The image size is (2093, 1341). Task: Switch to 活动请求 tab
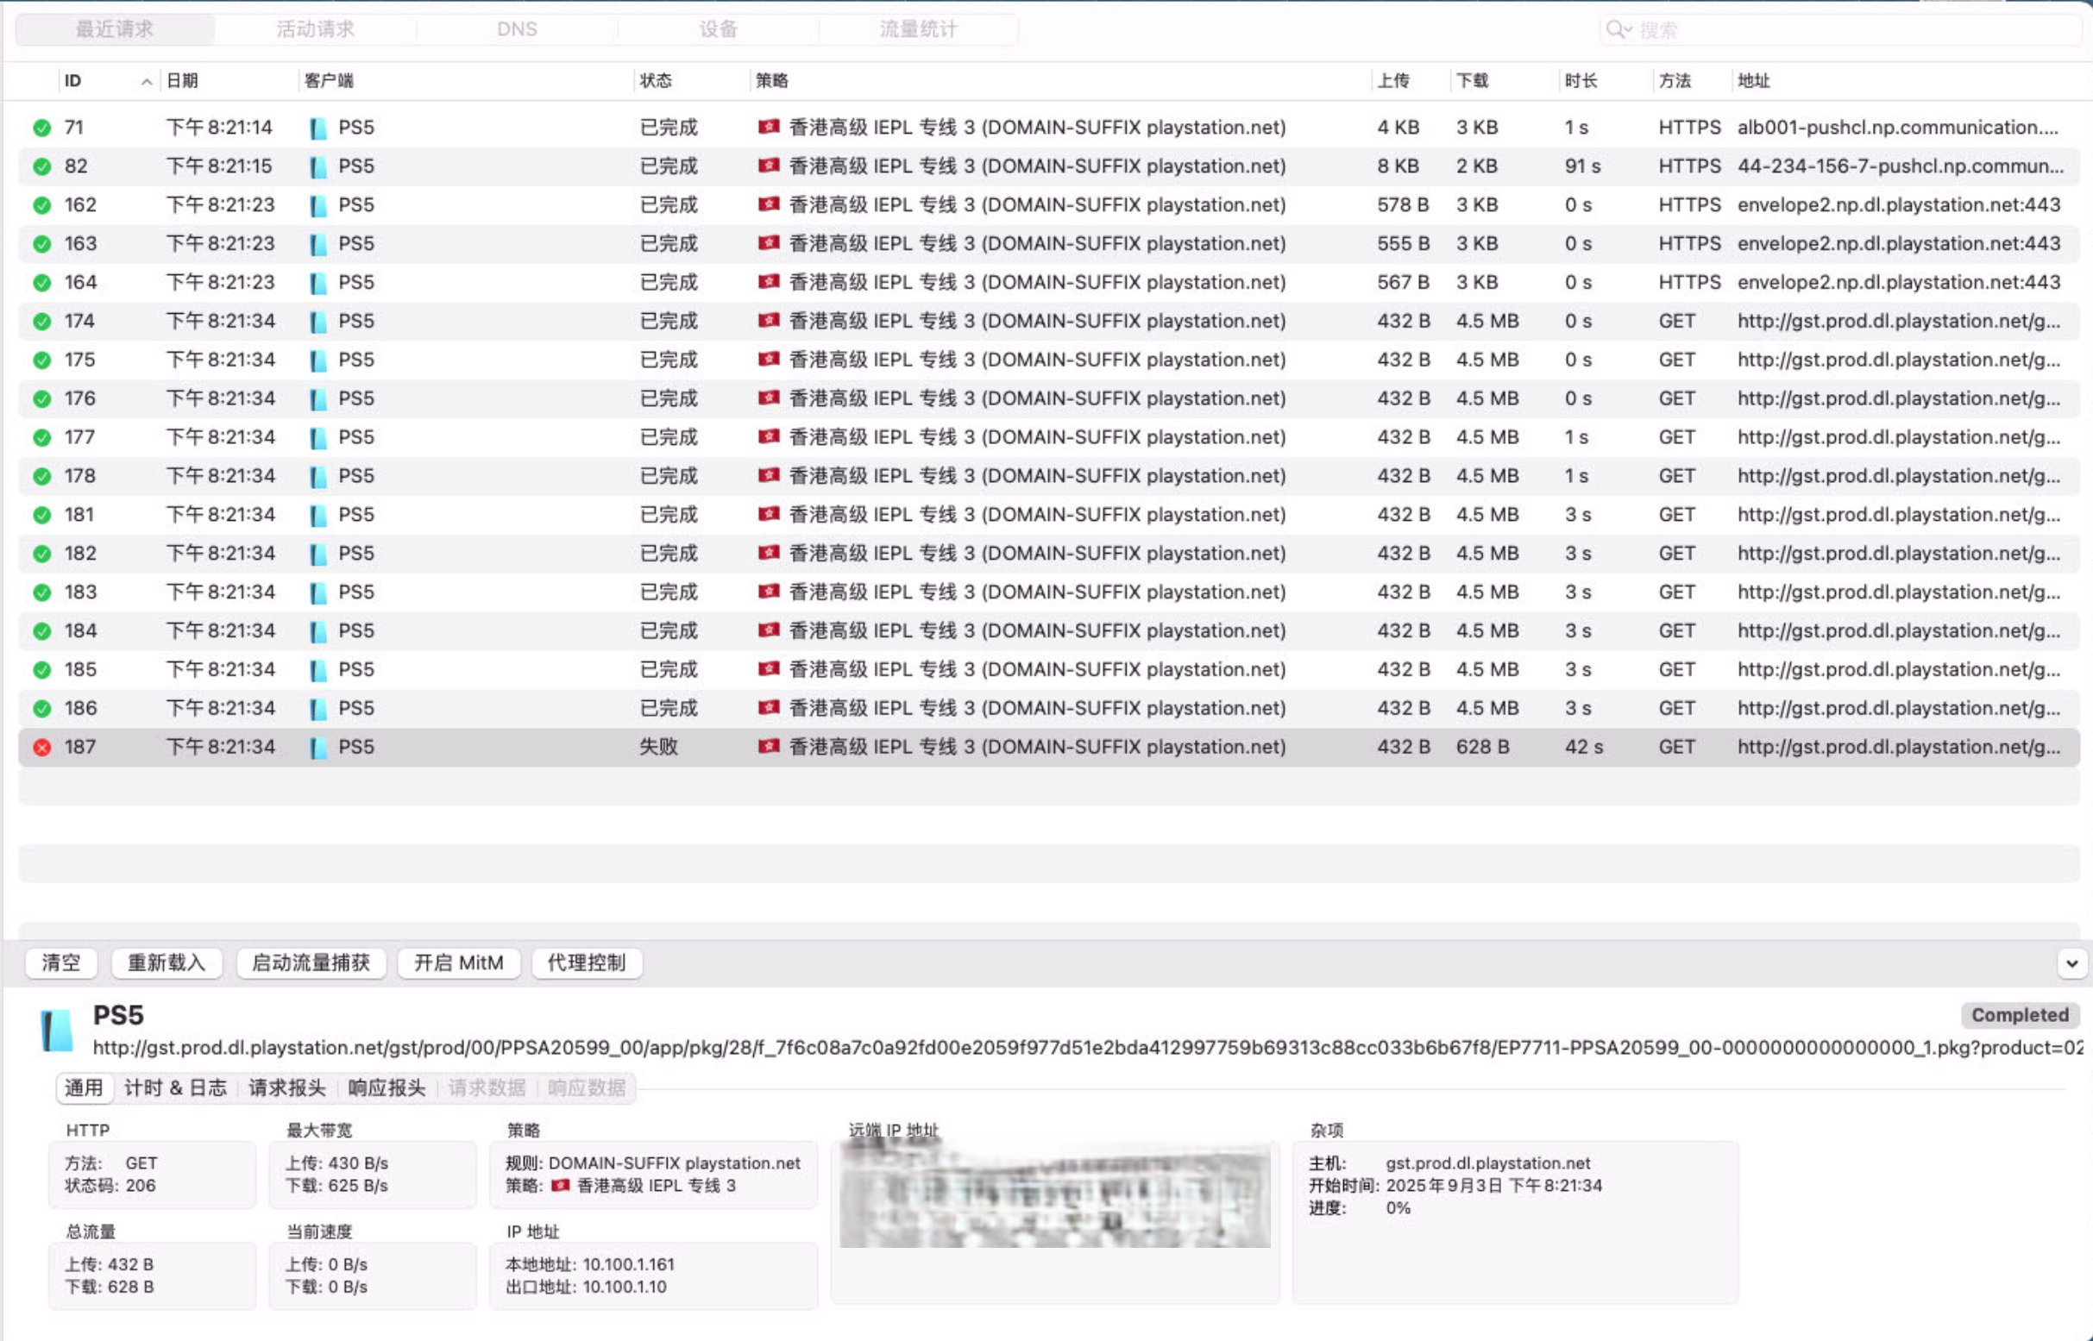[x=315, y=29]
